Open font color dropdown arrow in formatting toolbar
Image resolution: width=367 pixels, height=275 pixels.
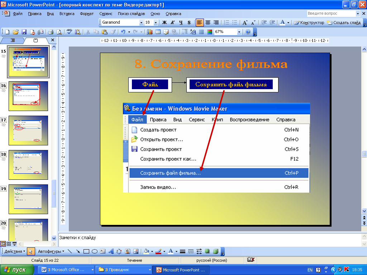[x=289, y=23]
